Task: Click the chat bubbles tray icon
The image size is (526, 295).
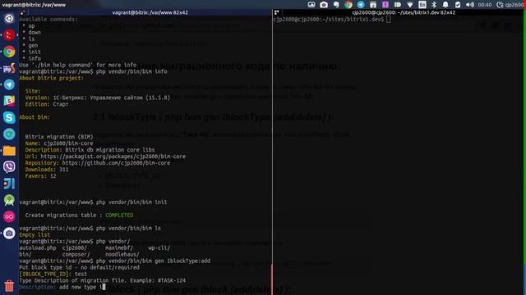Action: 336,5
